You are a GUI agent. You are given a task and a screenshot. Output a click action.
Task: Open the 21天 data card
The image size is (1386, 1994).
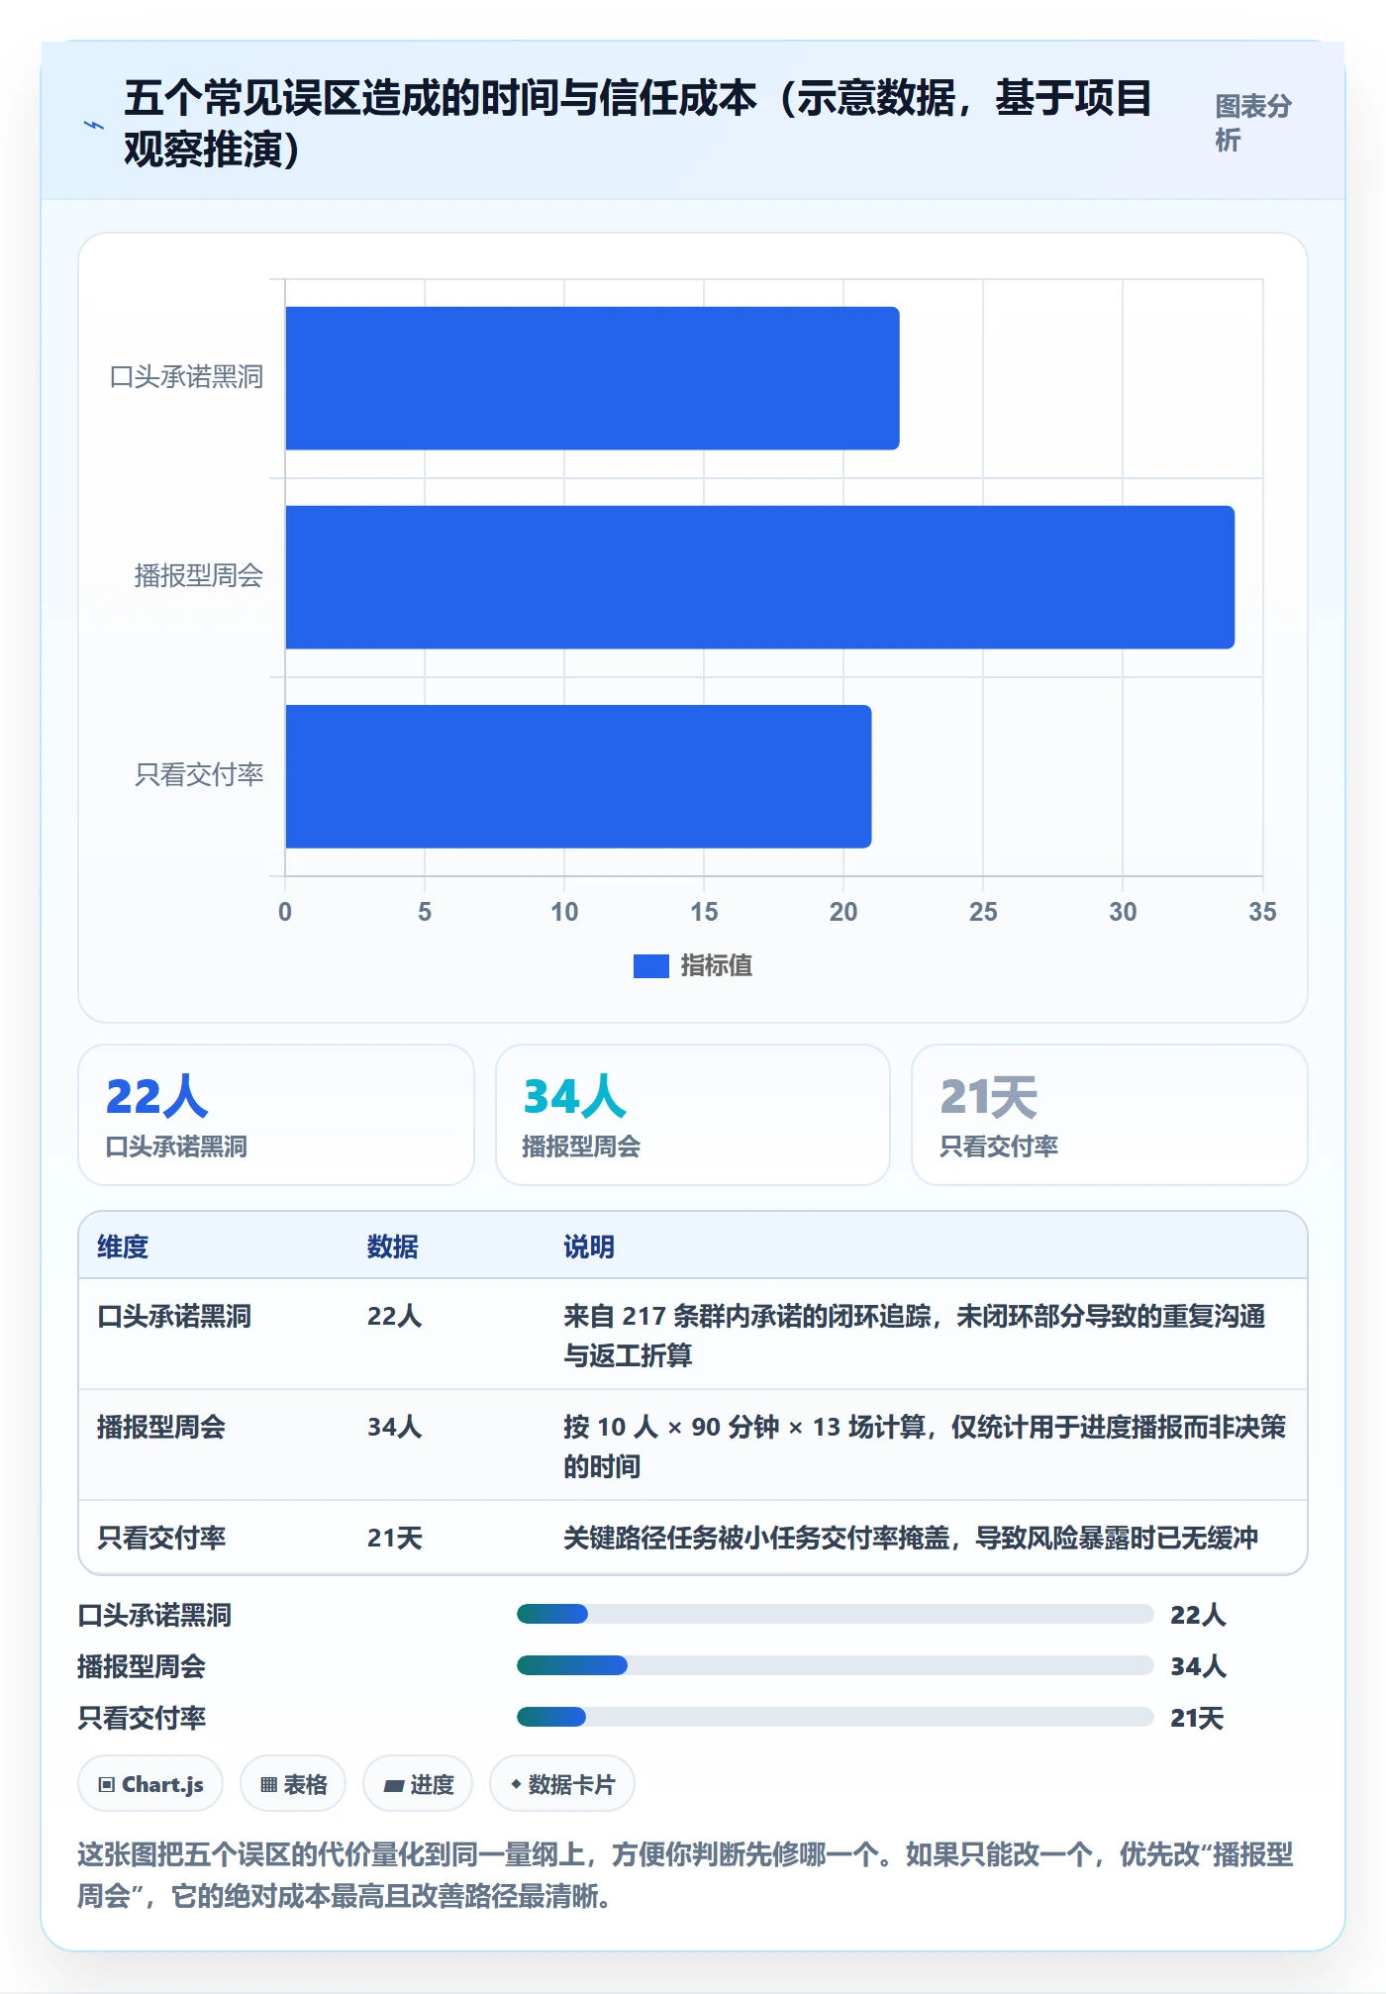(x=1110, y=1115)
